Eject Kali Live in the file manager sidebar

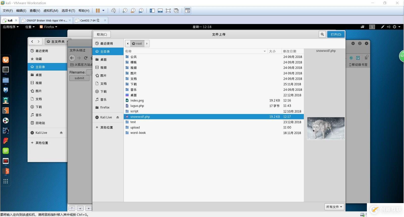(x=61, y=133)
